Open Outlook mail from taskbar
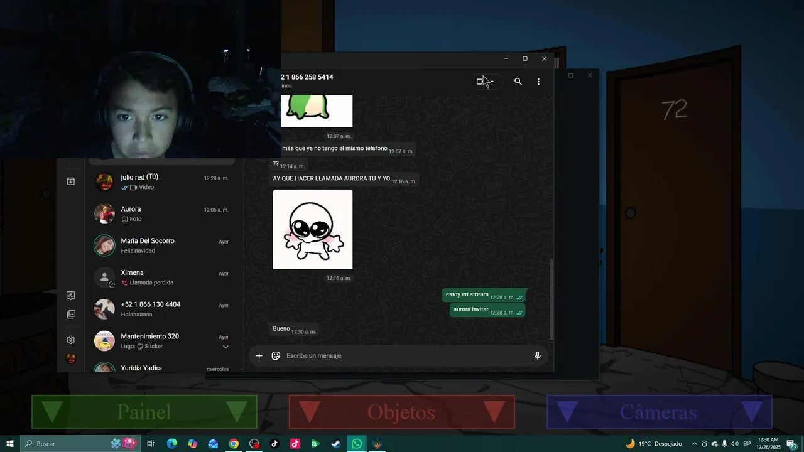The width and height of the screenshot is (804, 452). [x=213, y=444]
